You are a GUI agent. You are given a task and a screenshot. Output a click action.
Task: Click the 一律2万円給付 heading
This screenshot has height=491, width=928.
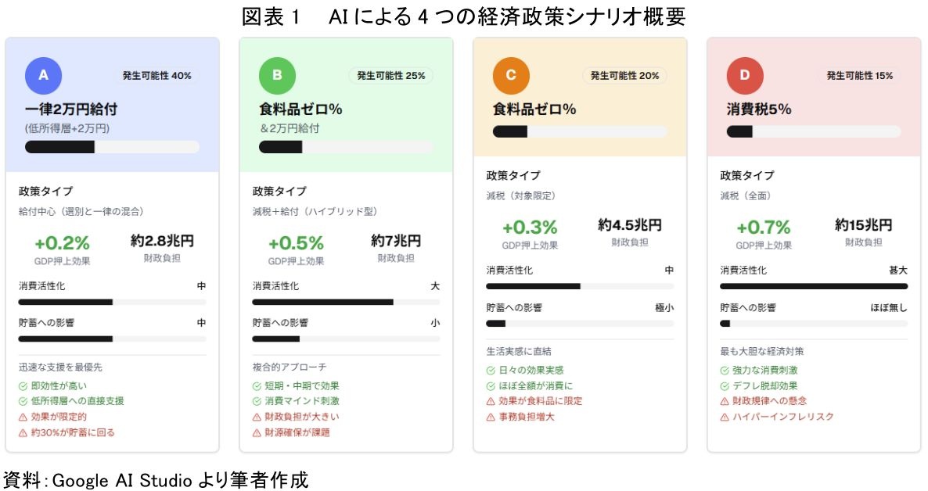pos(71,109)
